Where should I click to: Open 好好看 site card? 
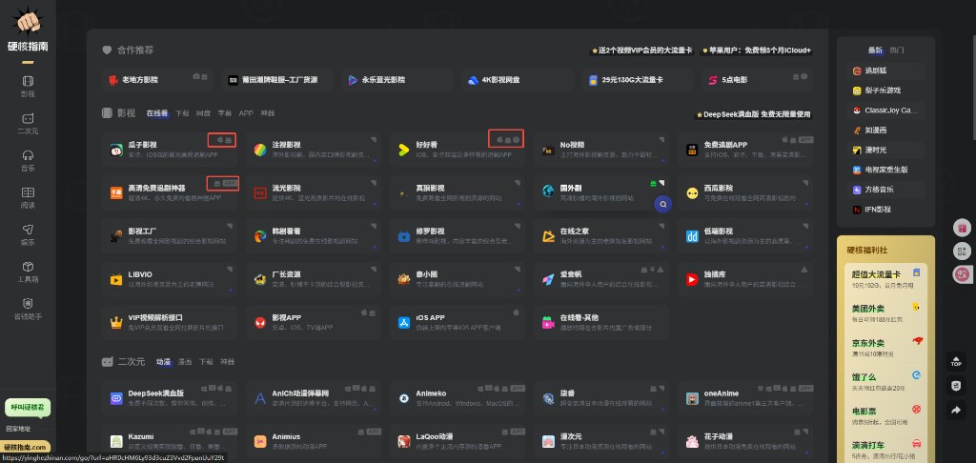coord(457,150)
